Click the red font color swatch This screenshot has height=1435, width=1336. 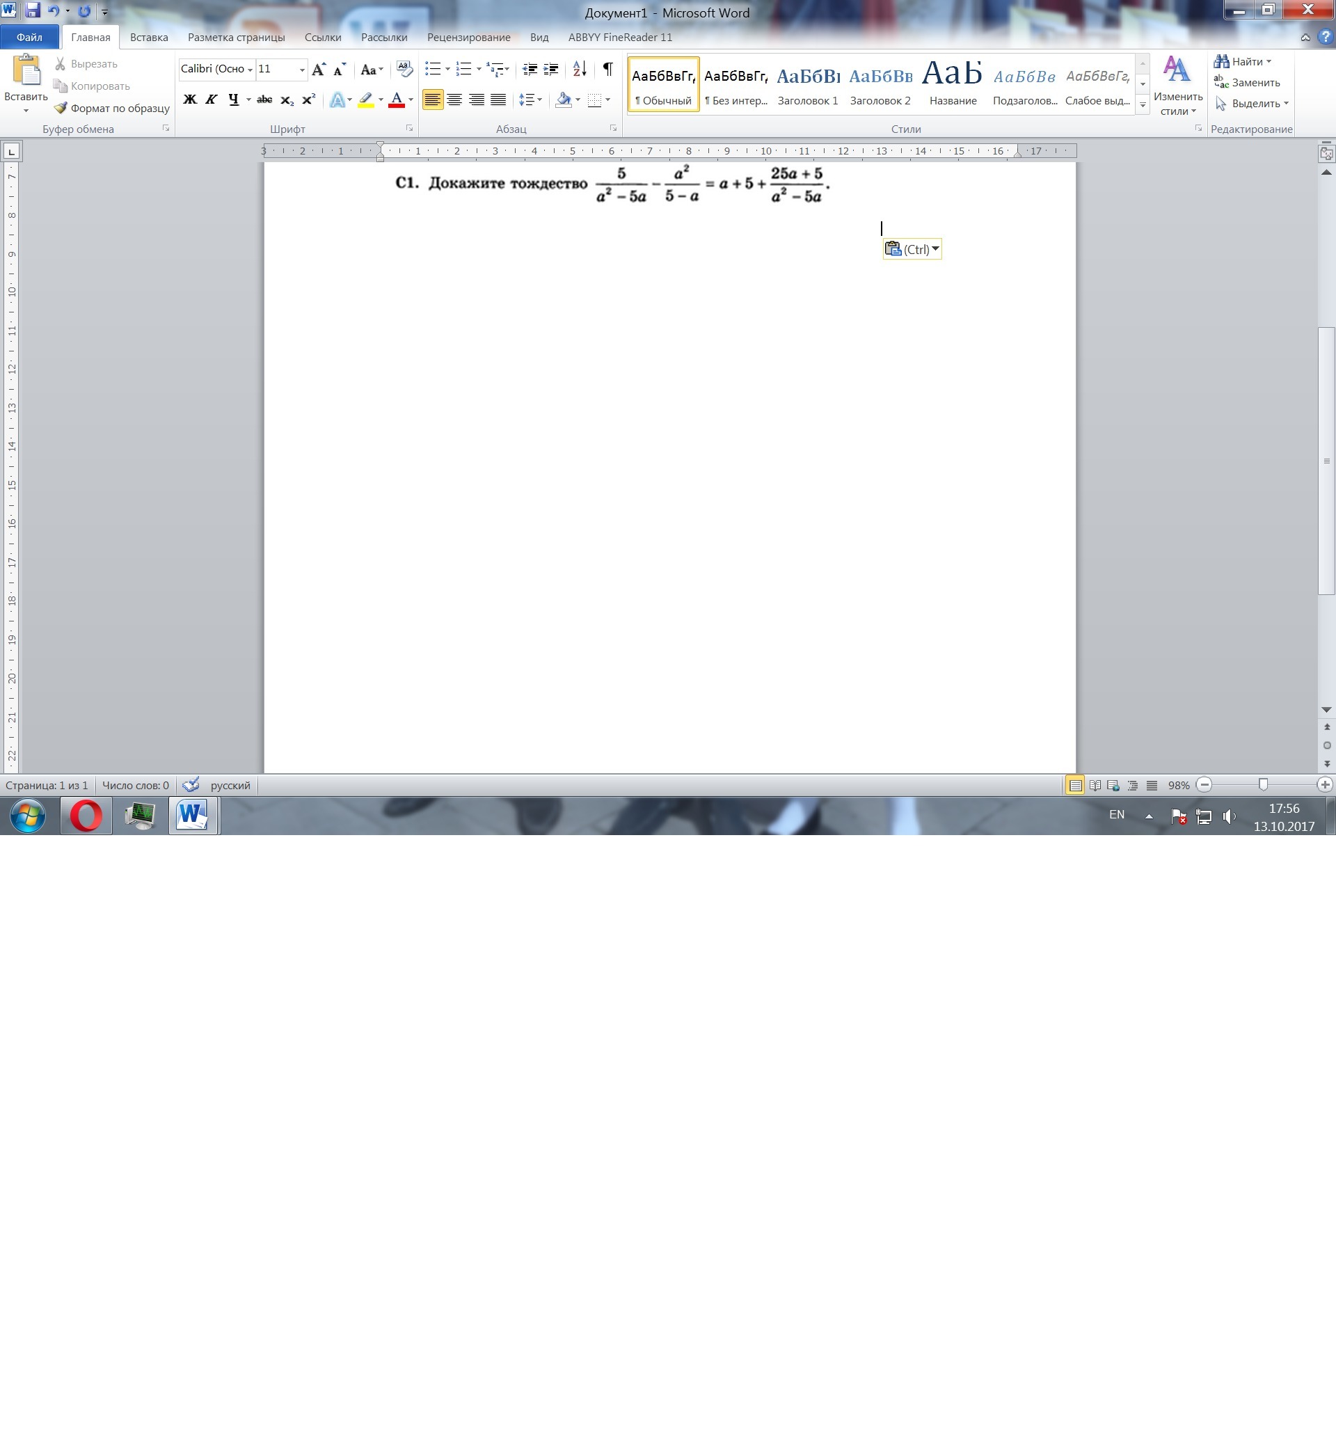pyautogui.click(x=396, y=100)
